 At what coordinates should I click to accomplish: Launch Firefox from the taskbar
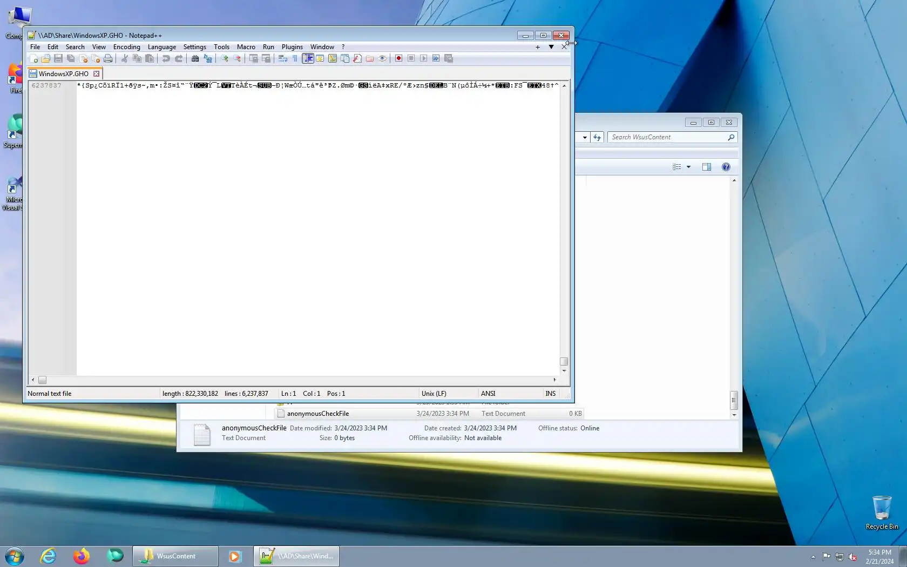coord(82,556)
